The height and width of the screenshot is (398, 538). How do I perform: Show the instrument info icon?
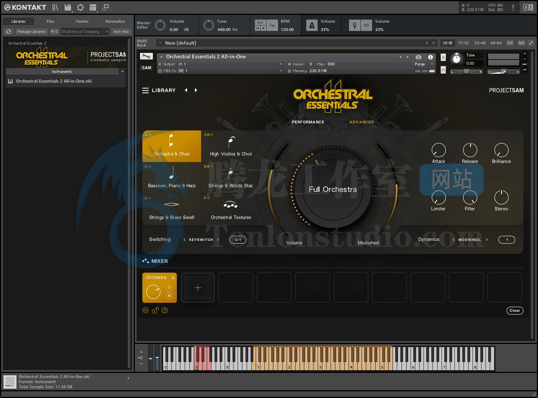(431, 57)
